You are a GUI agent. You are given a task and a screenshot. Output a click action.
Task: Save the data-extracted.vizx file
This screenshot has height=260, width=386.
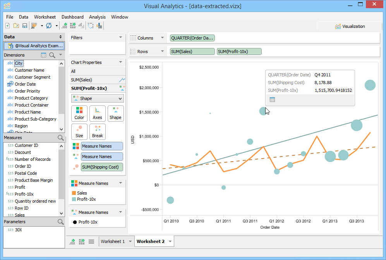(x=24, y=25)
